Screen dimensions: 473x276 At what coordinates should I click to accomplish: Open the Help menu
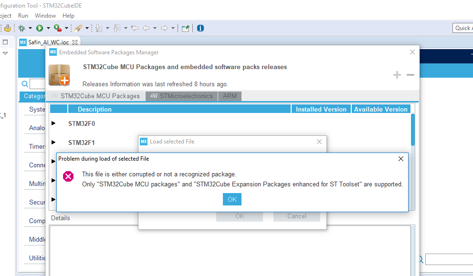[68, 16]
